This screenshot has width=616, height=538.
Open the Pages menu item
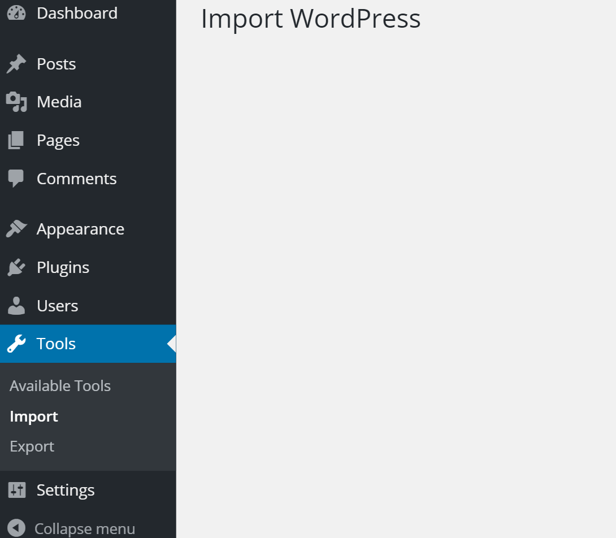[57, 140]
